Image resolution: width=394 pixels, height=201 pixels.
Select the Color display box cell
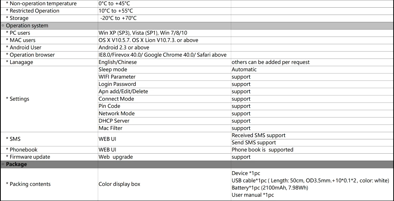click(x=119, y=184)
